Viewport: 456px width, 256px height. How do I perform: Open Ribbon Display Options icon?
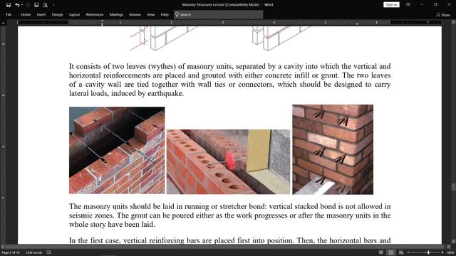tap(408, 5)
